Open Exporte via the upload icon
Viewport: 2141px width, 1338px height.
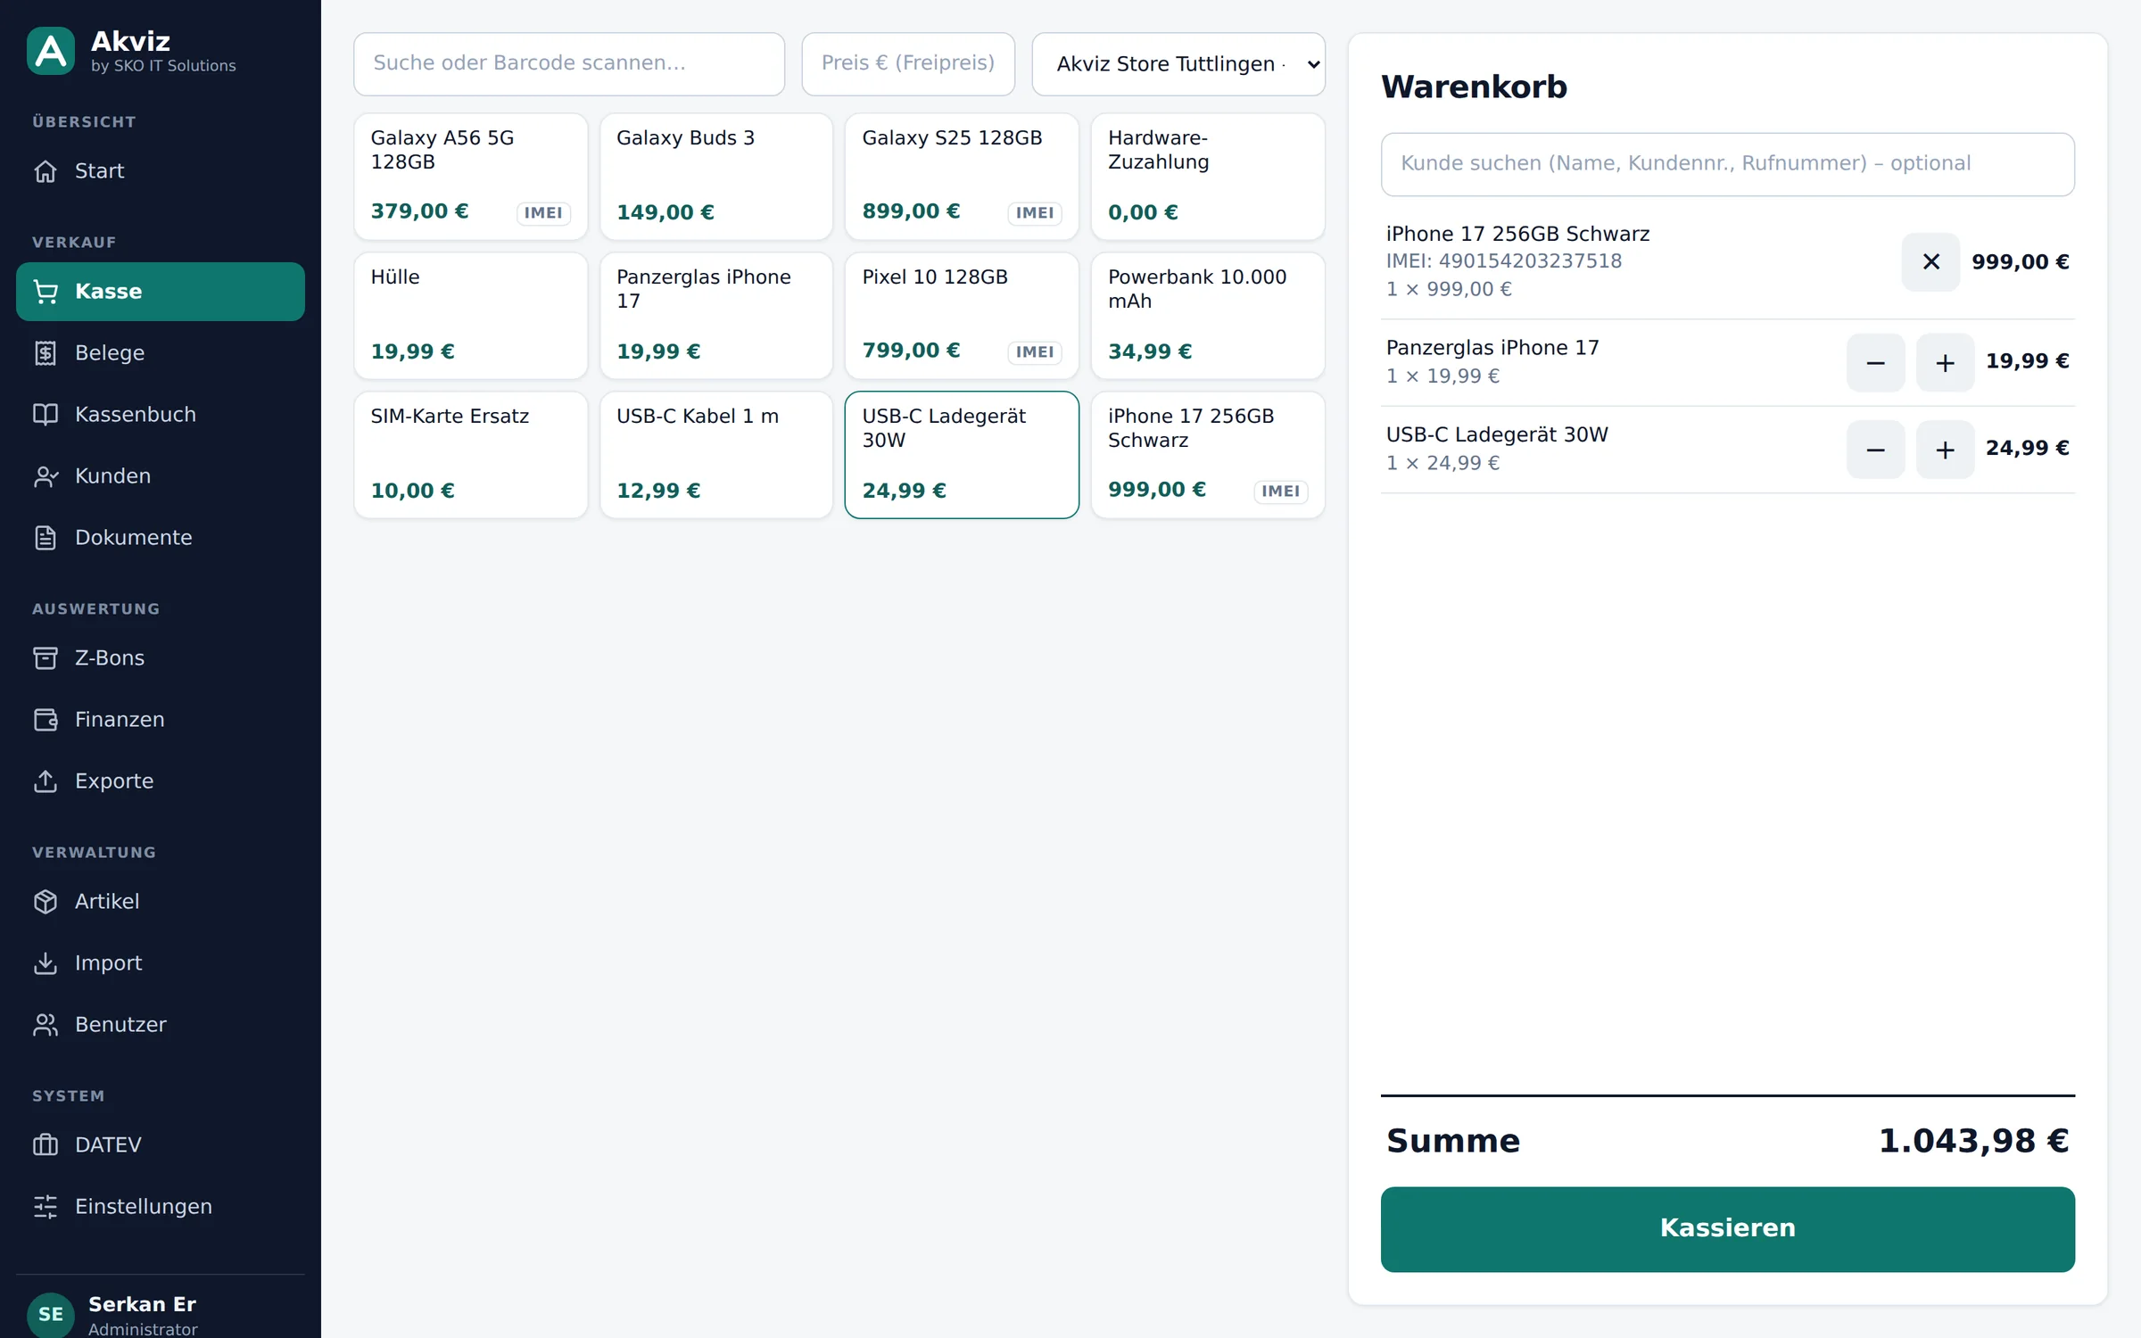[45, 780]
